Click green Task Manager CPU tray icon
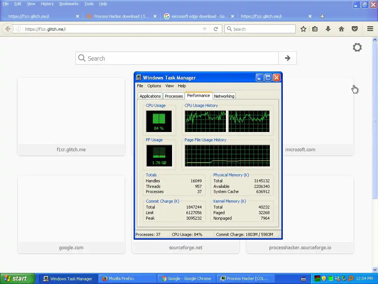The height and width of the screenshot is (284, 378). (331, 278)
